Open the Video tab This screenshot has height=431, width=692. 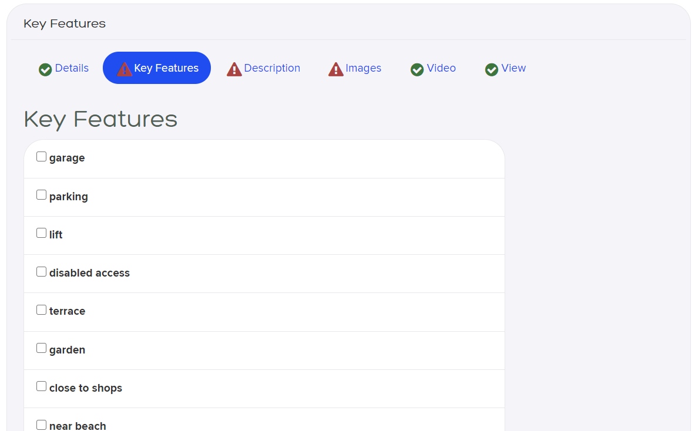(x=434, y=68)
